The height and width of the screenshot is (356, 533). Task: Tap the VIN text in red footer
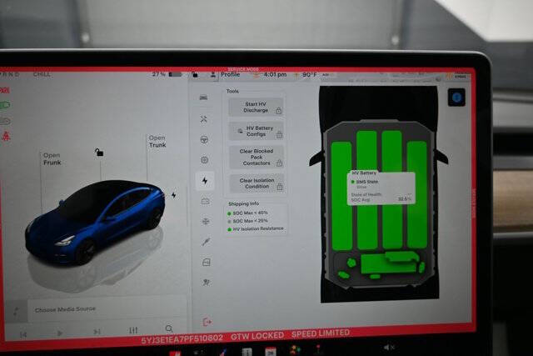(x=182, y=338)
